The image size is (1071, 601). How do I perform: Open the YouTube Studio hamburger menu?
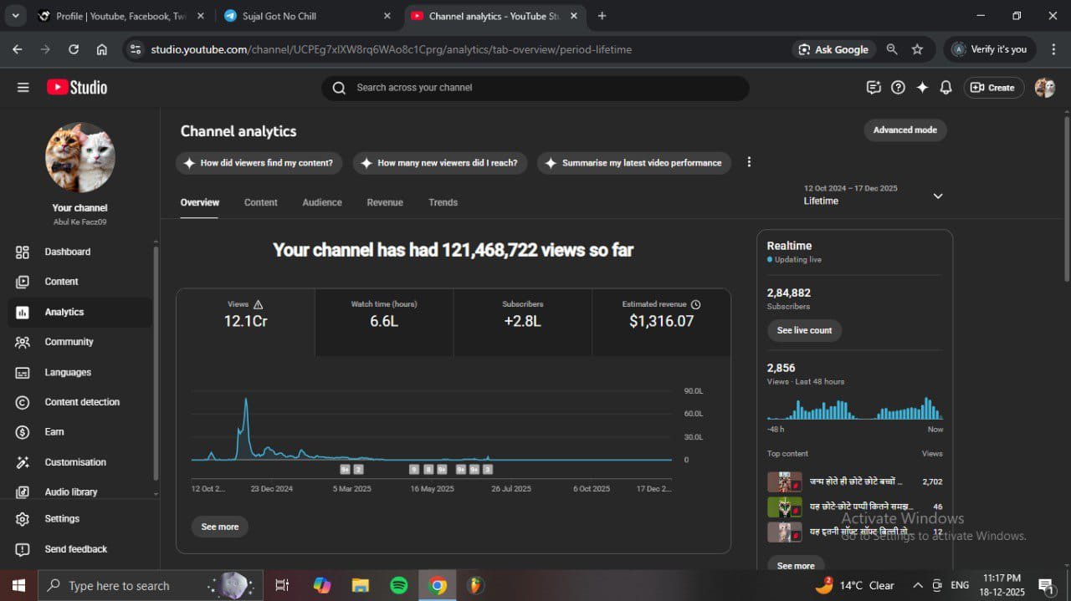coord(23,88)
